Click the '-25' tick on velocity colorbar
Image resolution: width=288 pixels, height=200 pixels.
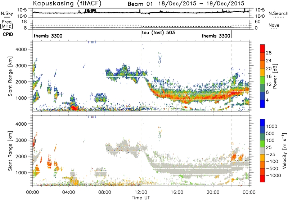pyautogui.click(x=271, y=154)
